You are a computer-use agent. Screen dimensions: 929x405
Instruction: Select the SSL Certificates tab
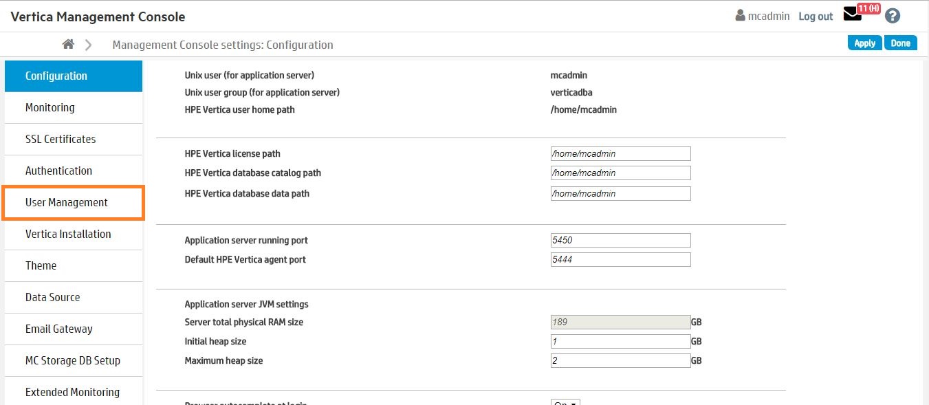pos(73,140)
